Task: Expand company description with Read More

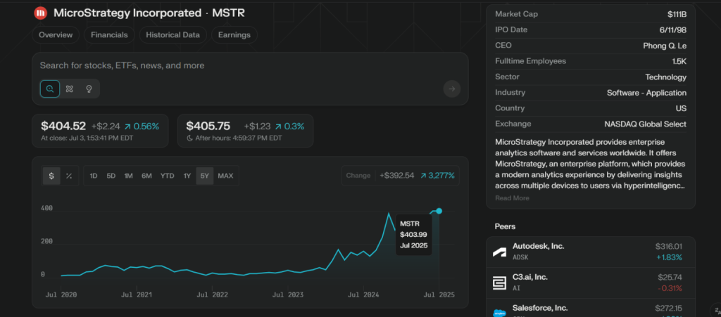Action: click(x=512, y=198)
